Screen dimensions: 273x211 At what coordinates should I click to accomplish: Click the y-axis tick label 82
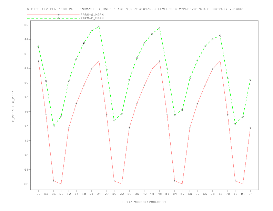pos(26,68)
